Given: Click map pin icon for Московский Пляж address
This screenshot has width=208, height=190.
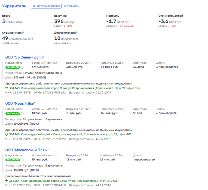Looking at the screenshot, I should click(7, 181).
